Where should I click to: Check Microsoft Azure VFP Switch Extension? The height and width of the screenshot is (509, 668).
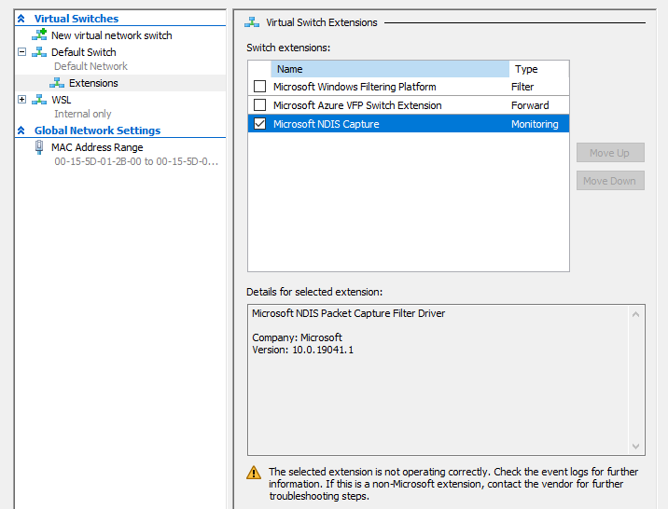tap(260, 105)
